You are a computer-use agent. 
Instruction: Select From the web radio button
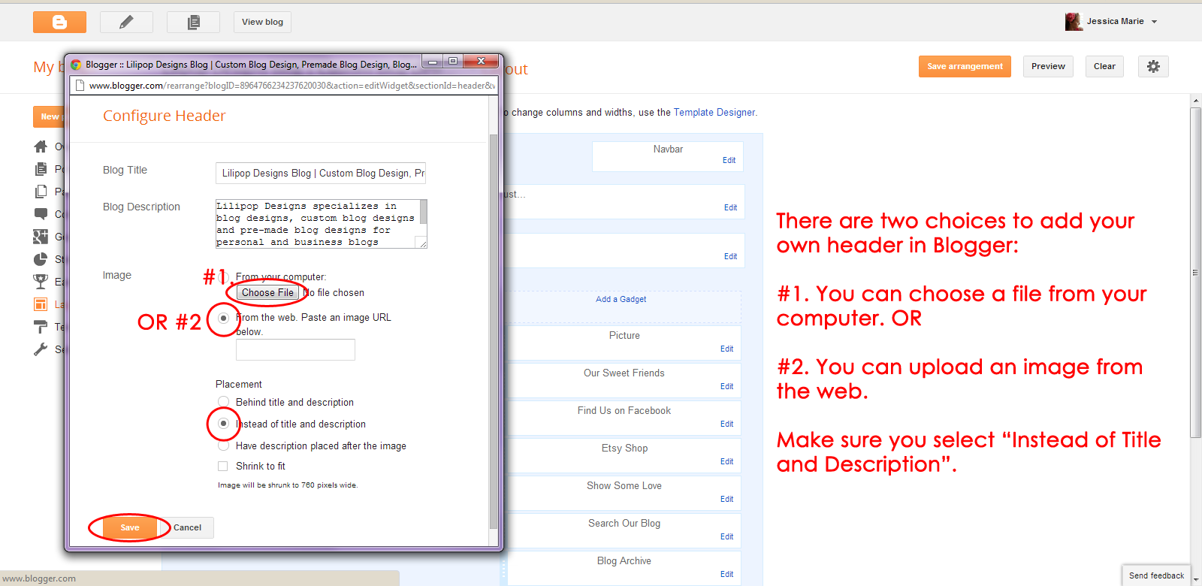coord(223,318)
